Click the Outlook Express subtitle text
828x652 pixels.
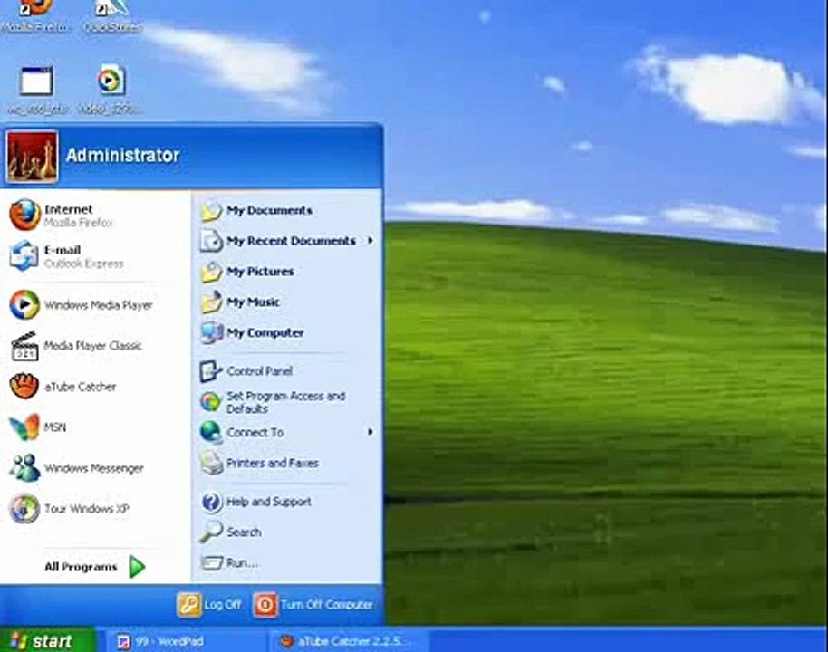pyautogui.click(x=84, y=264)
